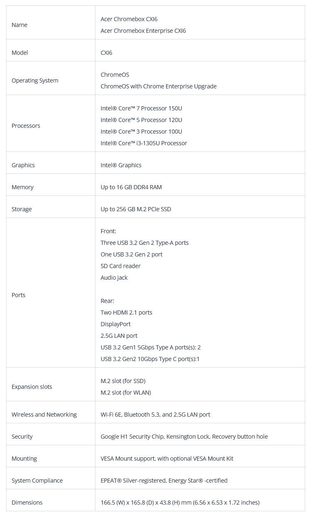Click the "Acer Chromebox Enterprise CXI6" name text
Viewport: 311px width, 515px height.
coord(143,31)
